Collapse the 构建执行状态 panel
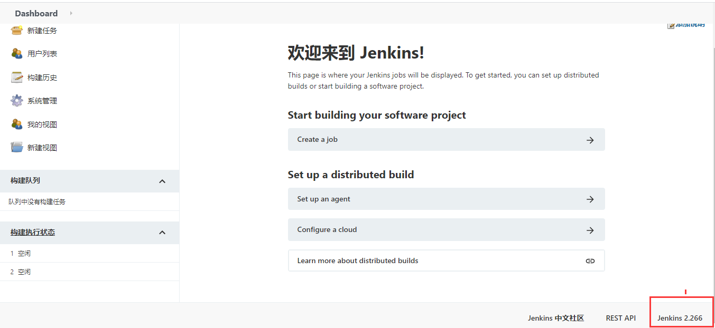 pyautogui.click(x=162, y=233)
